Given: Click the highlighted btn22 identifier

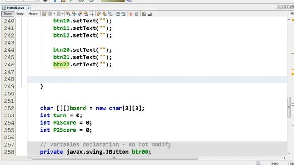Looking at the screenshot, I should [x=61, y=65].
